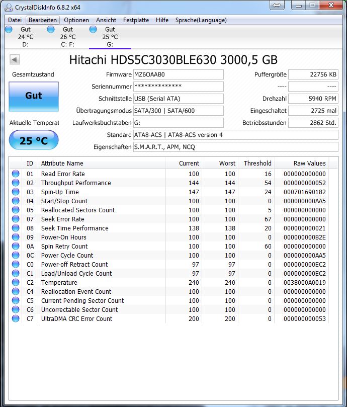Click the previous disk arrow button
The image size is (347, 407).
click(15, 60)
